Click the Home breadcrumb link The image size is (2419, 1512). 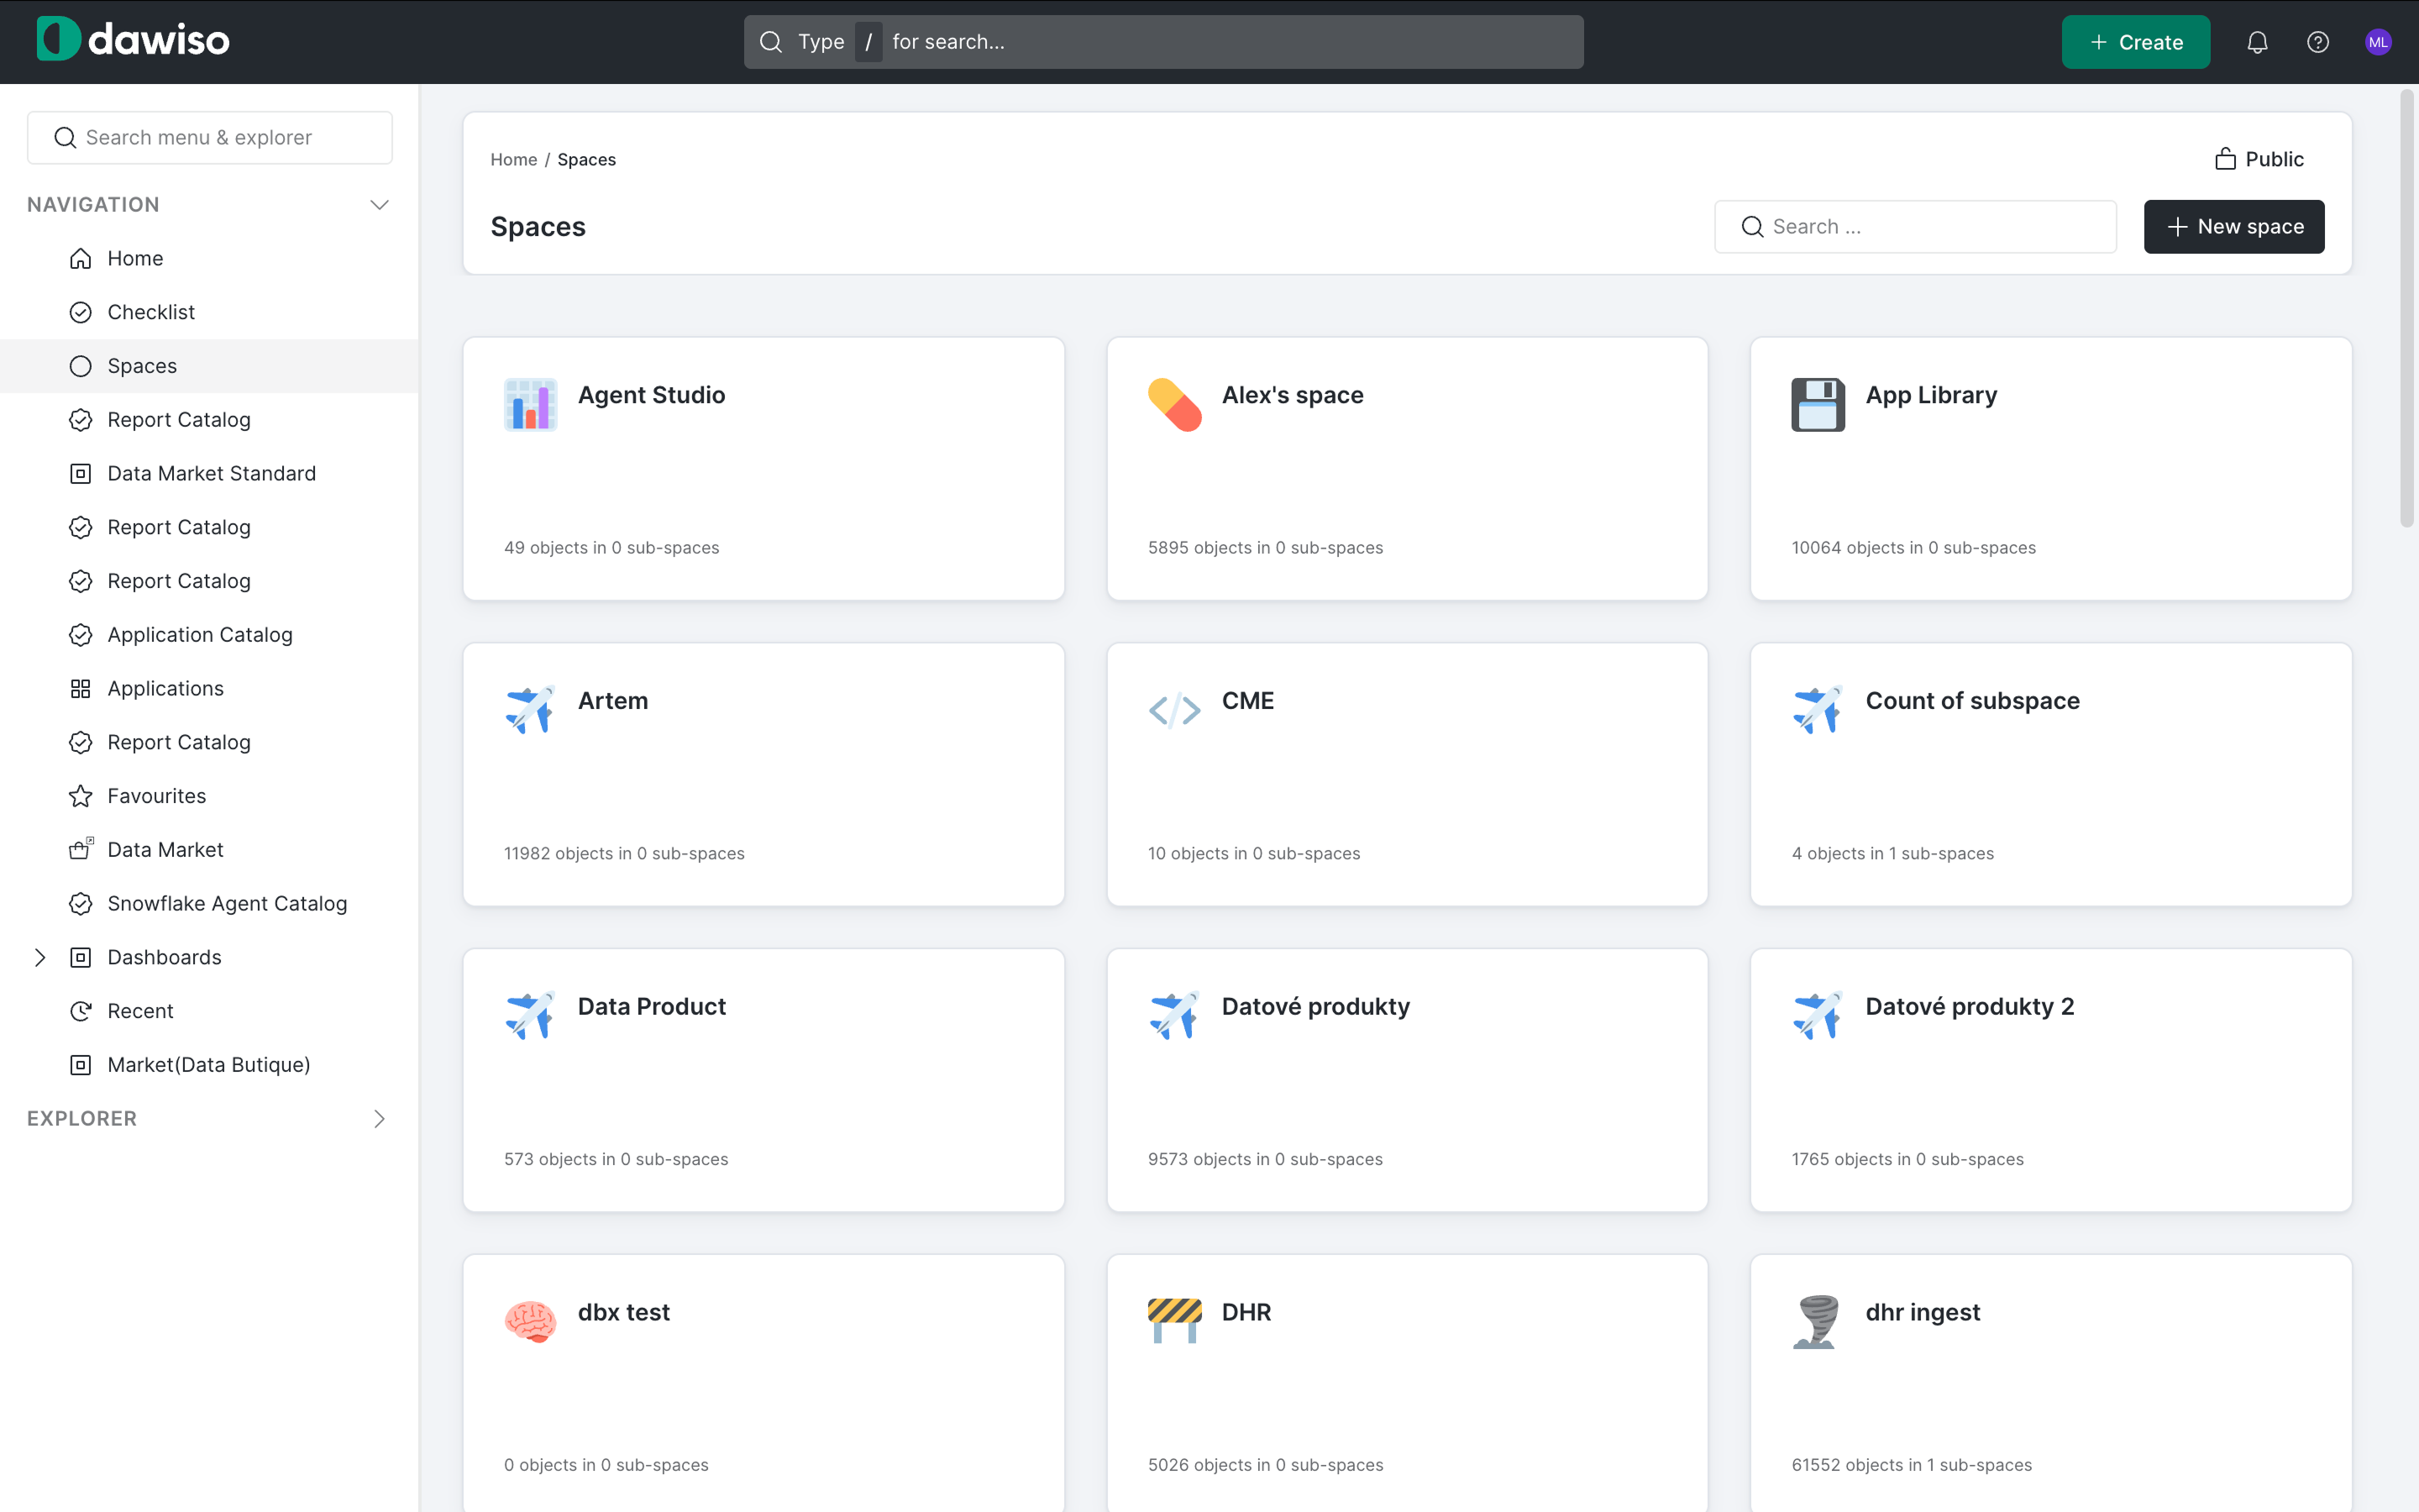tap(514, 159)
